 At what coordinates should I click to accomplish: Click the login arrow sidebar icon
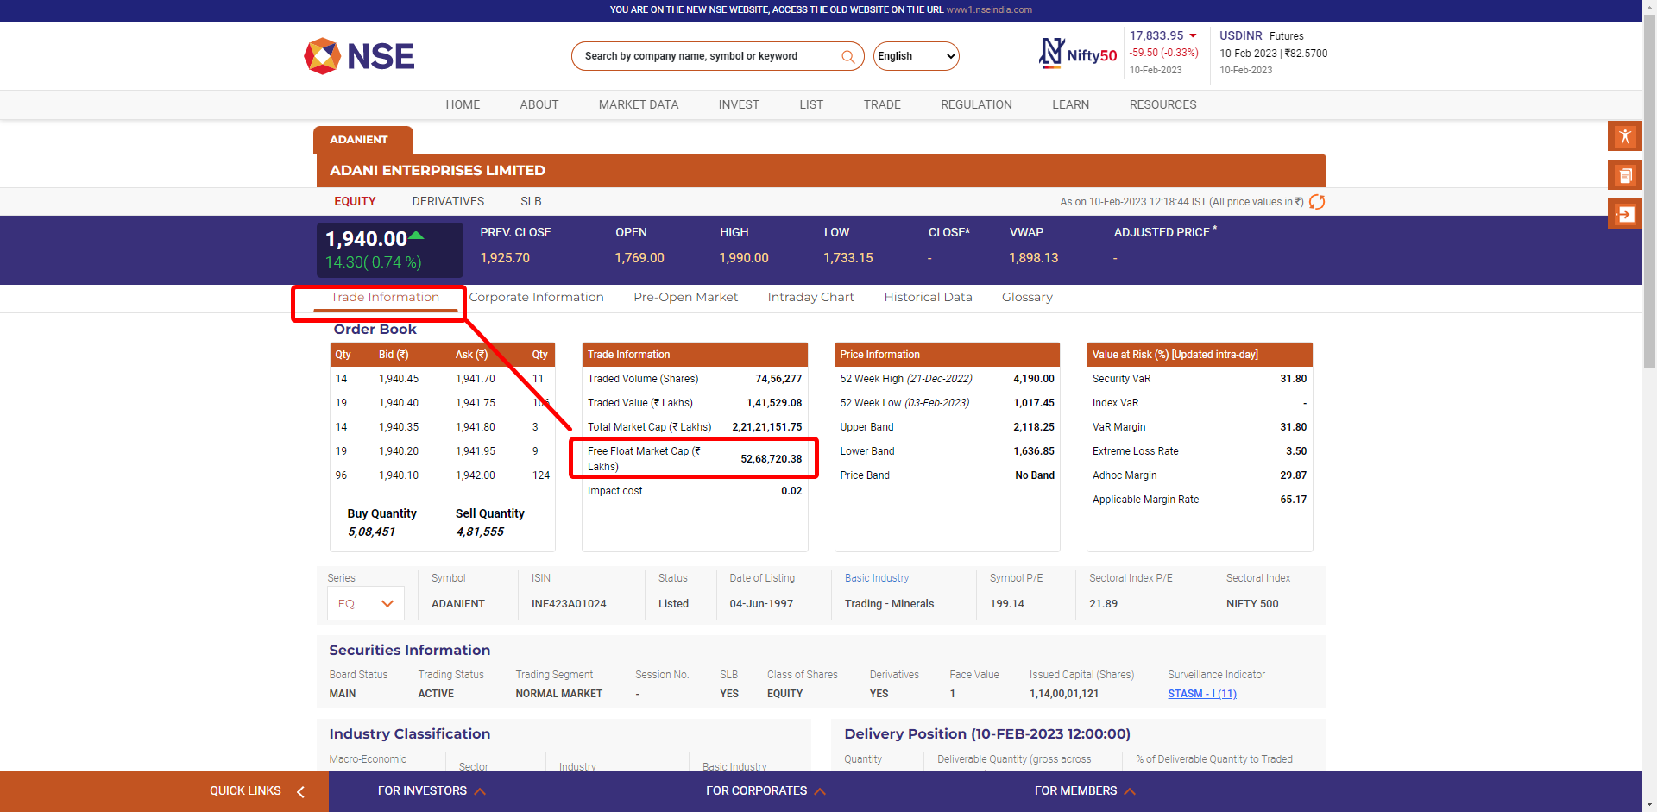[1624, 214]
